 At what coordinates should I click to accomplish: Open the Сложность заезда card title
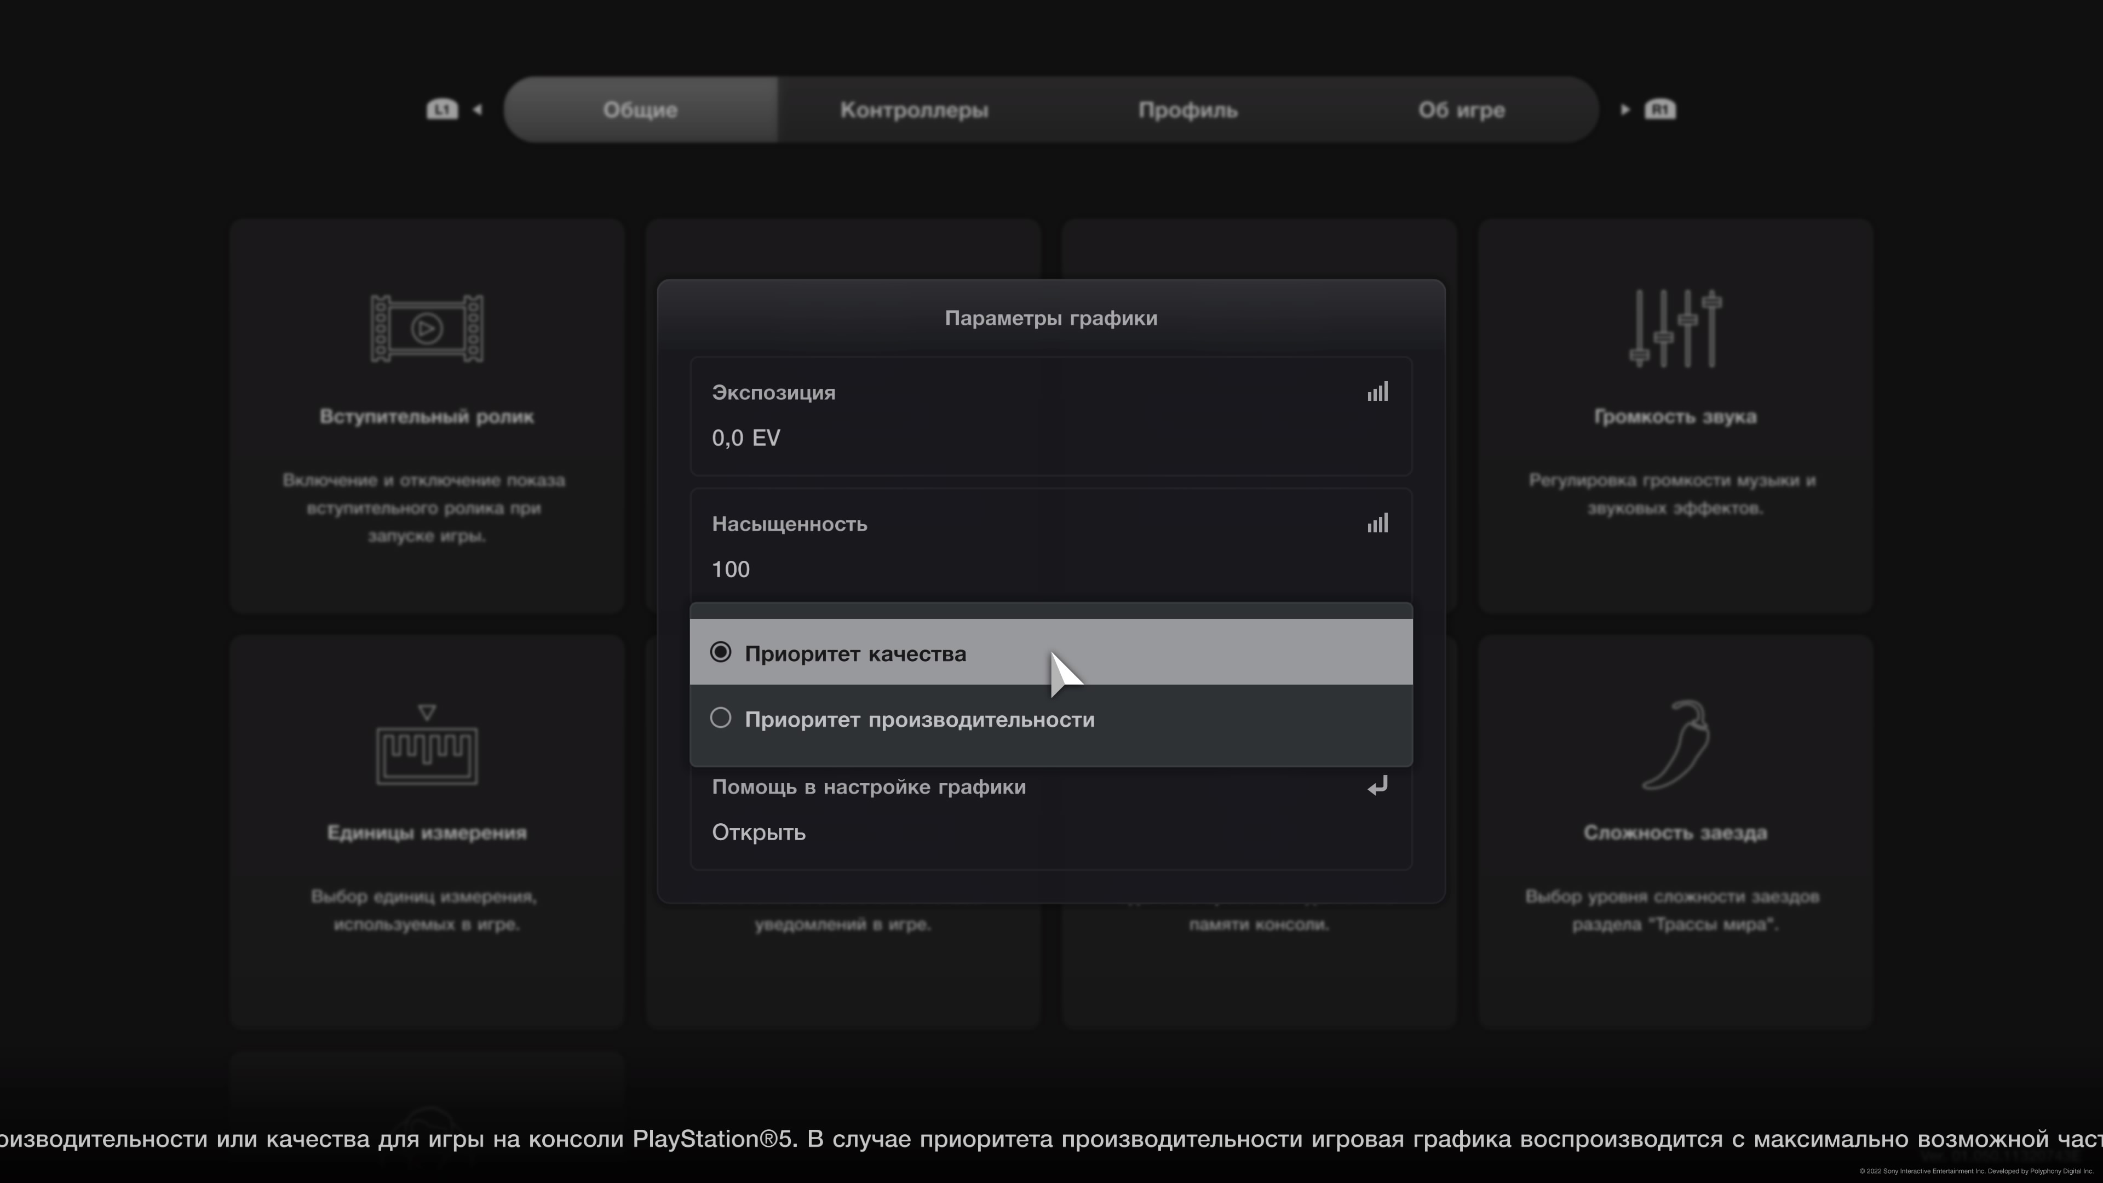(1675, 832)
